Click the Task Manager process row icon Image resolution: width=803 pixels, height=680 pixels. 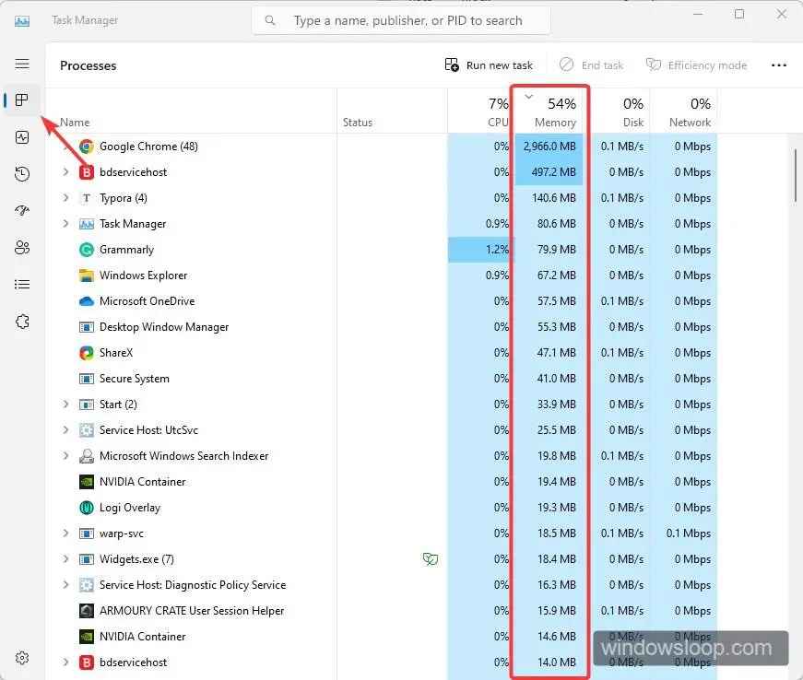click(x=87, y=224)
